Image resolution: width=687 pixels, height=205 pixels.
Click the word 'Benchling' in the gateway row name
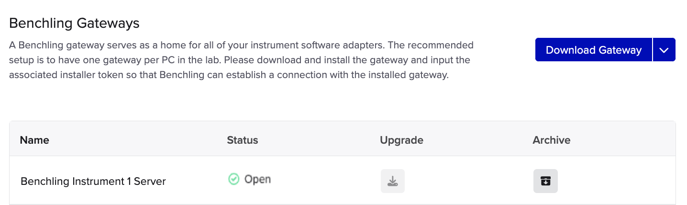click(45, 182)
